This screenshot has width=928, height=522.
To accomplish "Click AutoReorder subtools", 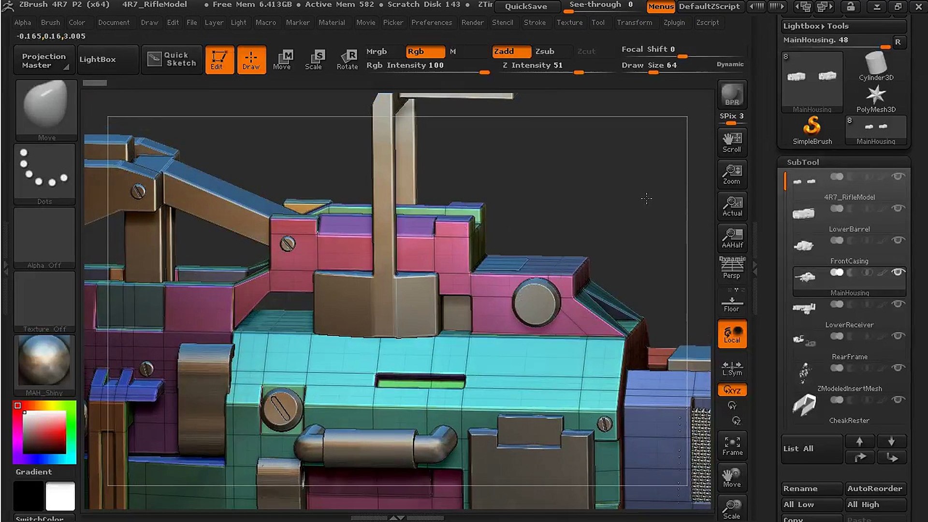I will click(x=875, y=489).
